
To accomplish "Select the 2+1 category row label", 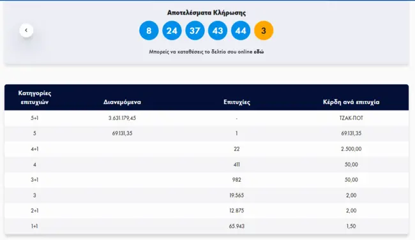I will [x=34, y=211].
